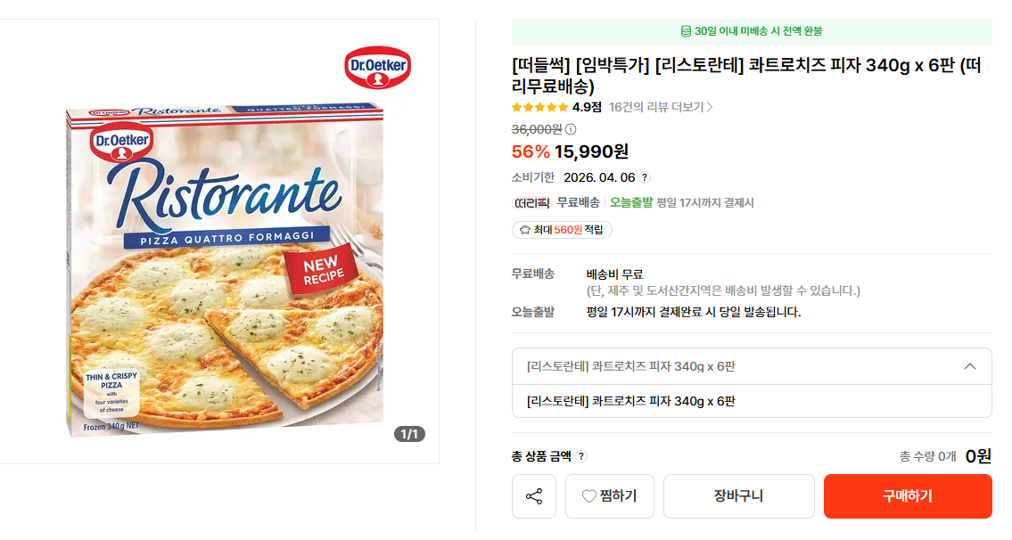
Task: Click the coin icon in the refund banner
Action: [686, 31]
